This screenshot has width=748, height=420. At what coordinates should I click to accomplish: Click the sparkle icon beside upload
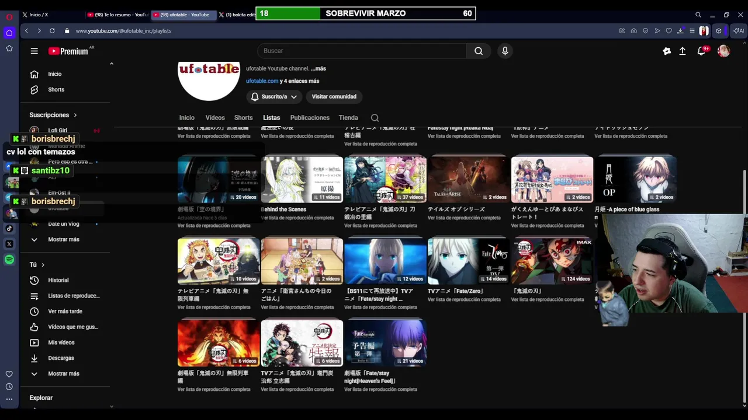click(x=667, y=51)
